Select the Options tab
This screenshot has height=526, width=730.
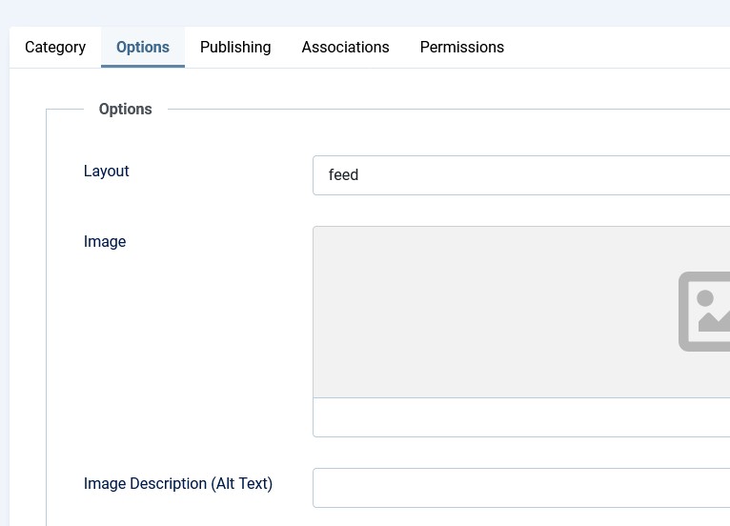(143, 47)
